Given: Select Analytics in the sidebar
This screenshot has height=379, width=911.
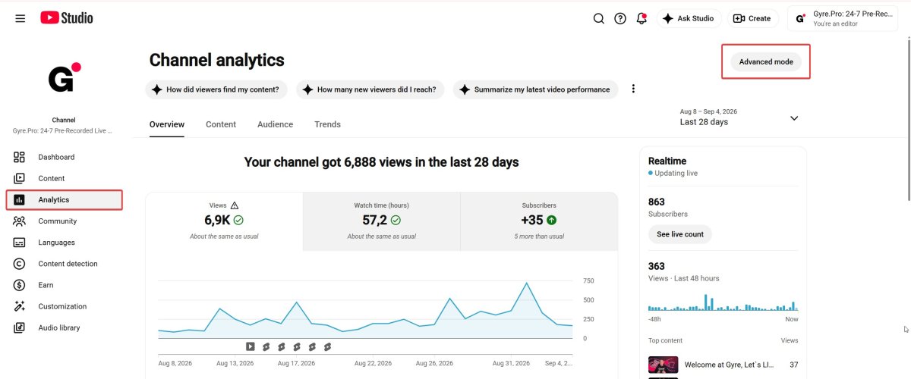Looking at the screenshot, I should [x=64, y=200].
